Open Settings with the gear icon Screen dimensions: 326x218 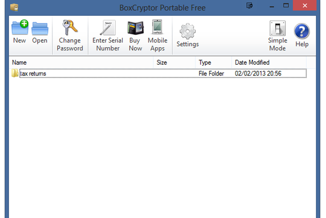point(188,31)
